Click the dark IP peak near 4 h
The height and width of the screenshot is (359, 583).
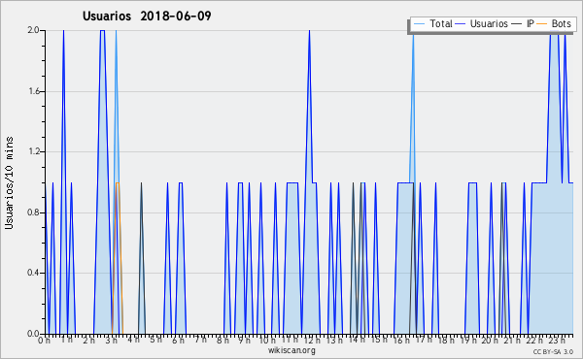(141, 183)
